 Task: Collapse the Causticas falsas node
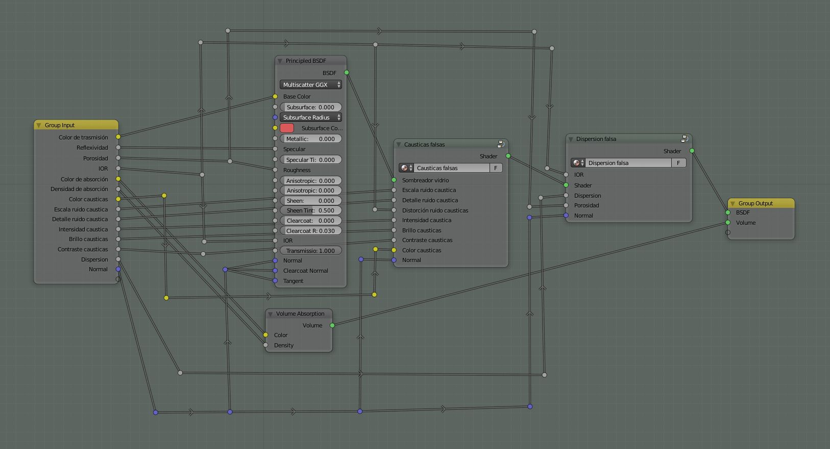pos(399,145)
